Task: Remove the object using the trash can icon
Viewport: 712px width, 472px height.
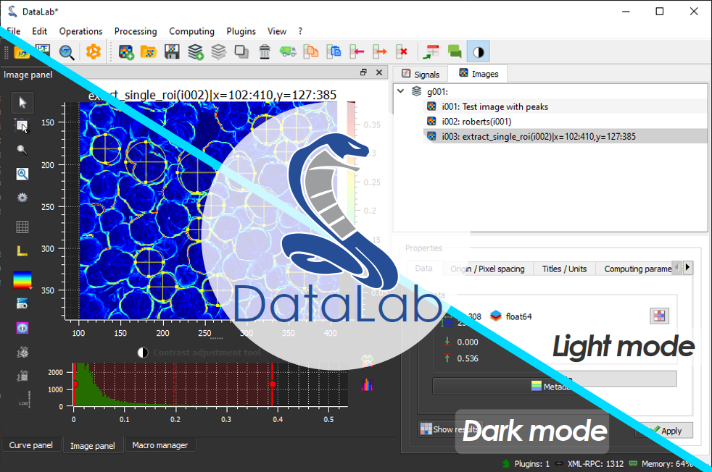Action: pyautogui.click(x=265, y=51)
